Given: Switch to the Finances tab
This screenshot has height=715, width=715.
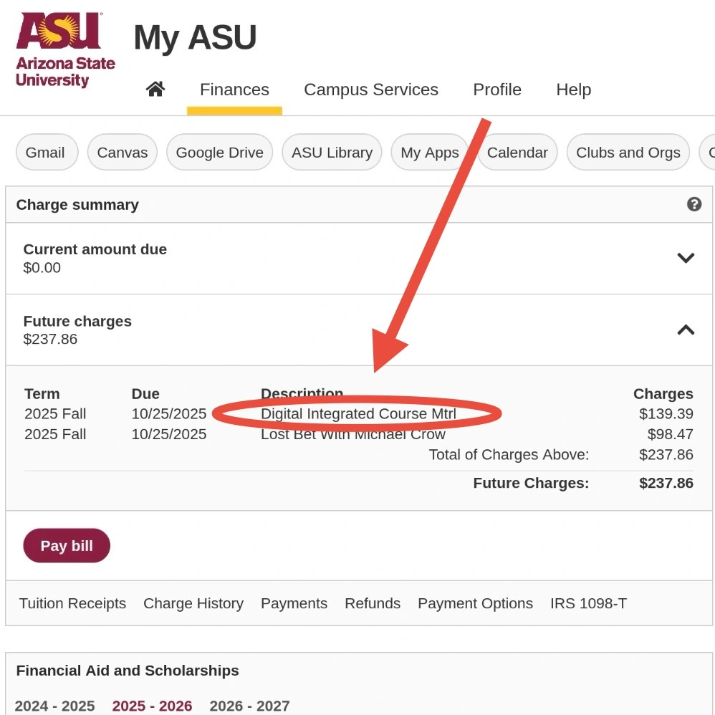Looking at the screenshot, I should (234, 90).
